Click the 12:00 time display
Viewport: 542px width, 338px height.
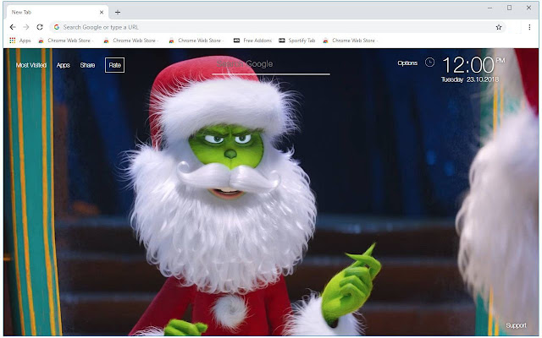(x=468, y=65)
